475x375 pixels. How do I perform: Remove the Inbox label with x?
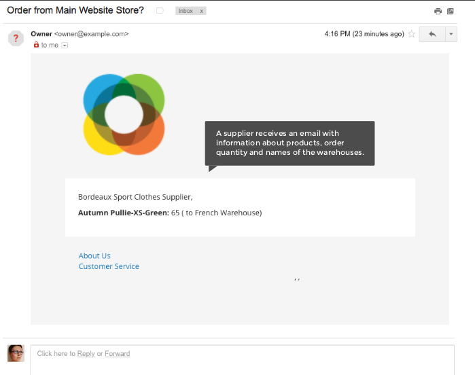(201, 11)
